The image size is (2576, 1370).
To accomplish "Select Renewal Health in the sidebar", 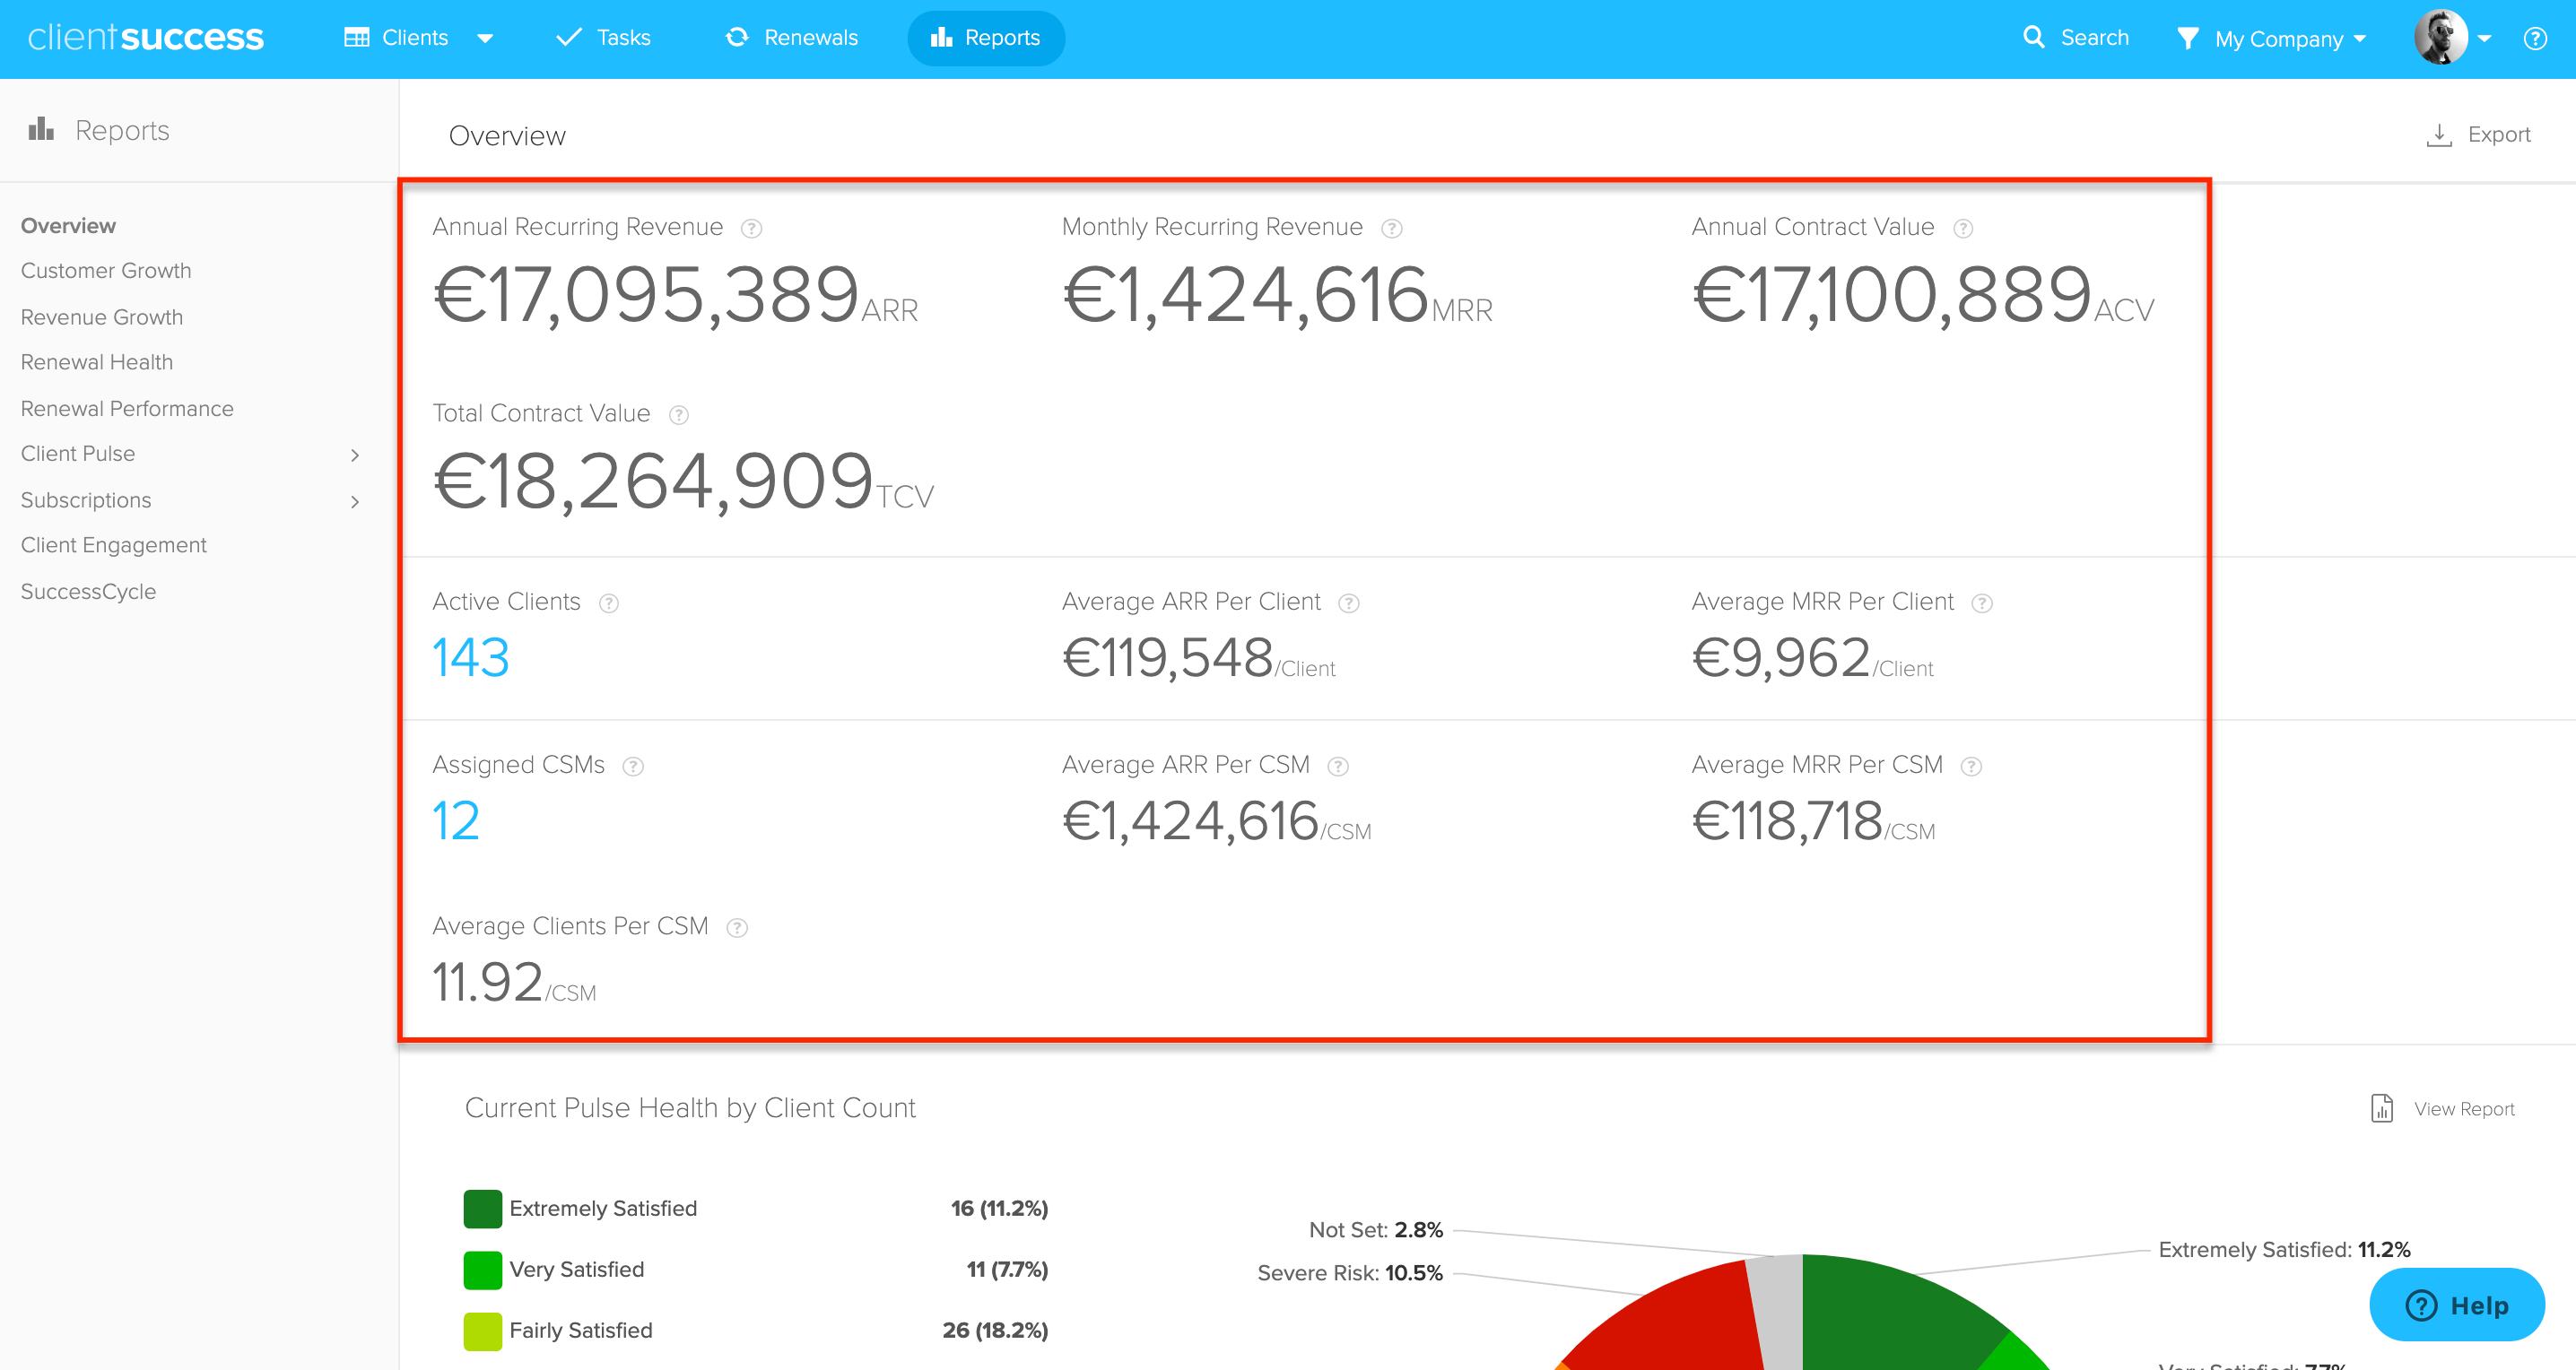I will pos(97,361).
